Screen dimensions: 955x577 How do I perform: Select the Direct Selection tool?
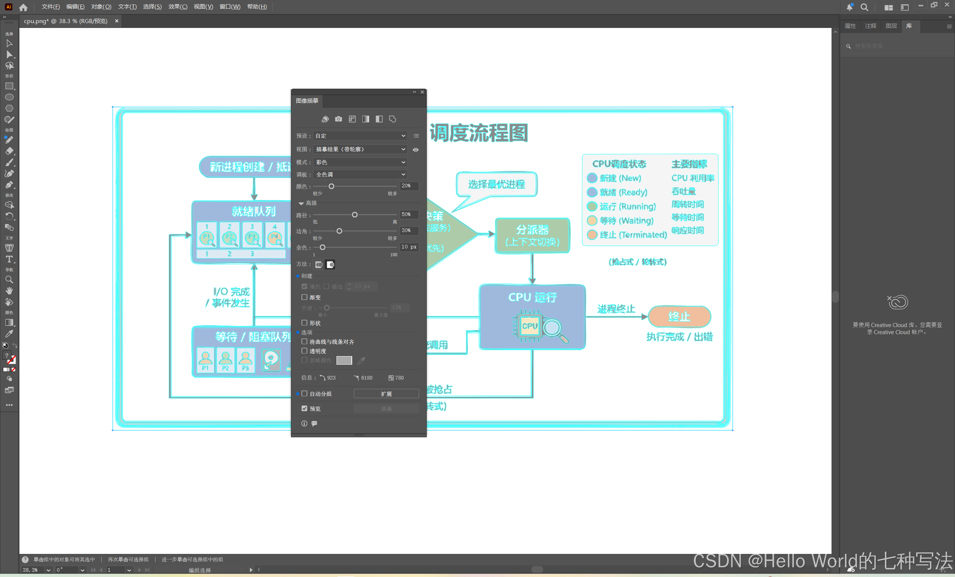9,54
